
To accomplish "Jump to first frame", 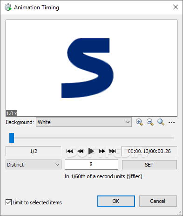I will pos(70,151).
